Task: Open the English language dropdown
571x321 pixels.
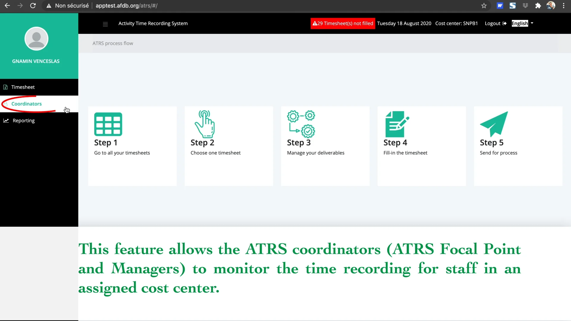Action: coord(522,23)
